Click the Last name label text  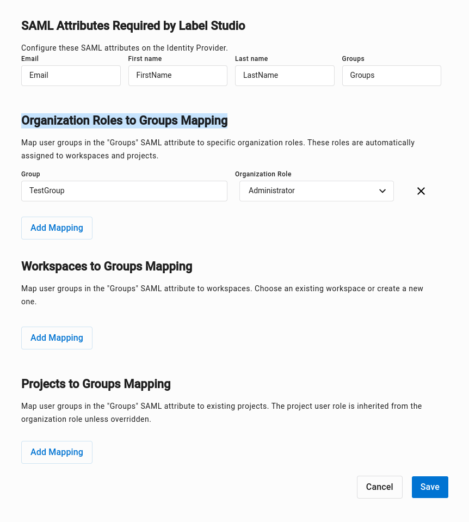coord(251,59)
